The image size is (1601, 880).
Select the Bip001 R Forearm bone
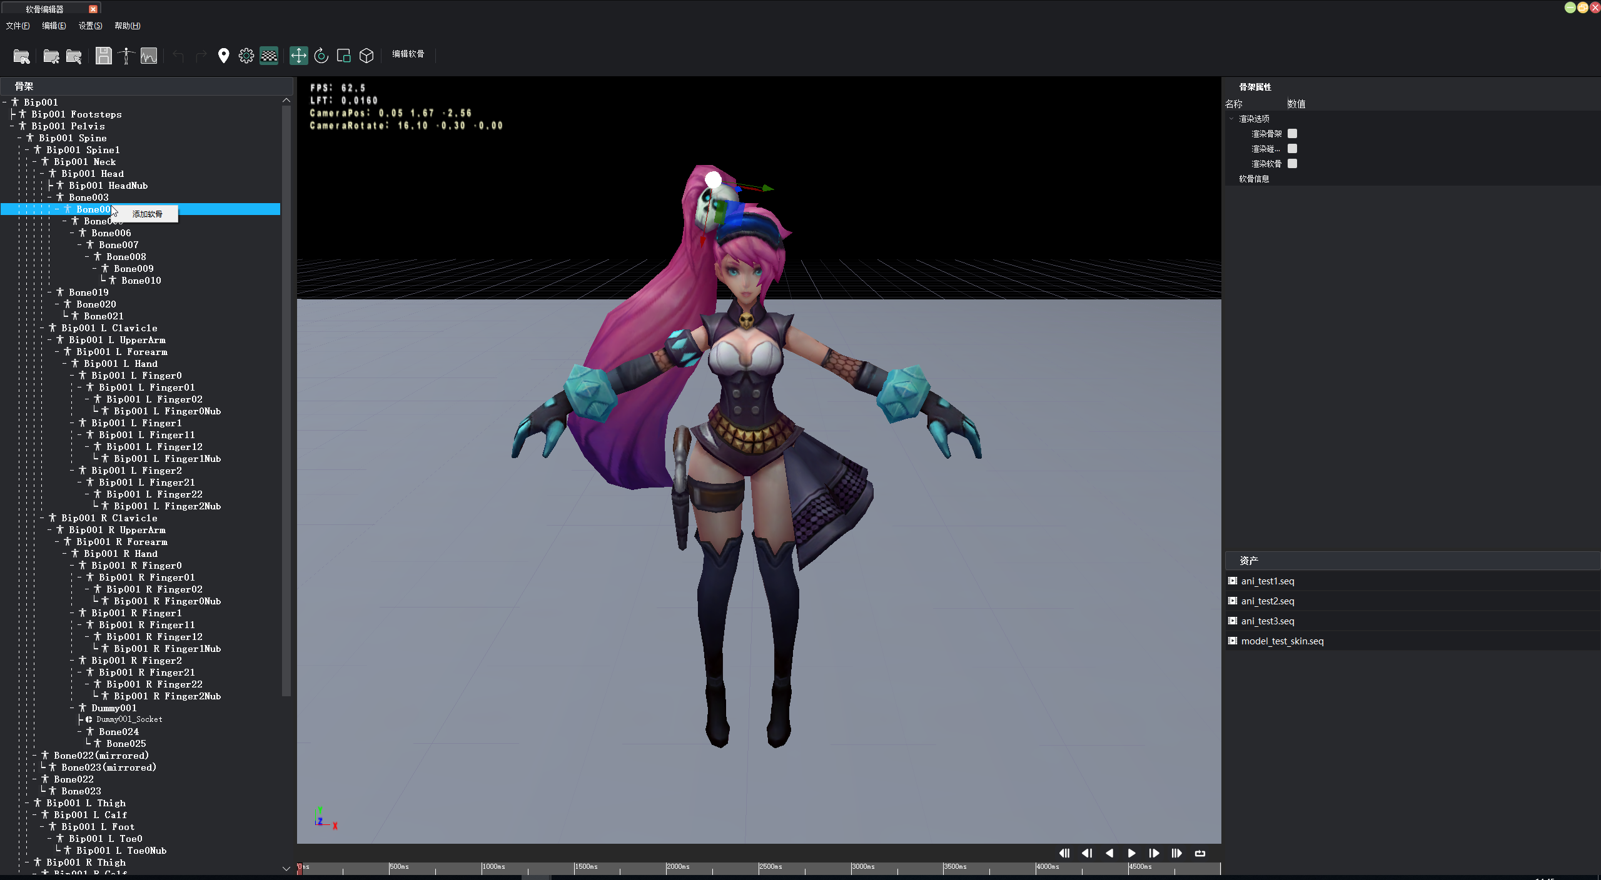pyautogui.click(x=121, y=542)
